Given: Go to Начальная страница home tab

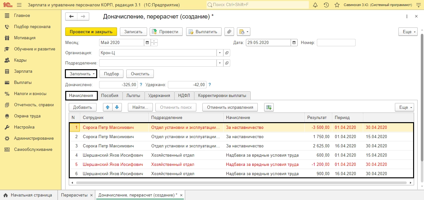Looking at the screenshot, I should [x=28, y=195].
